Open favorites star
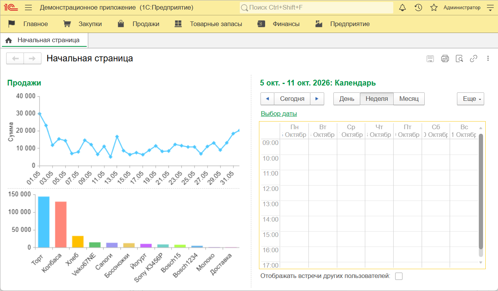 [x=434, y=8]
